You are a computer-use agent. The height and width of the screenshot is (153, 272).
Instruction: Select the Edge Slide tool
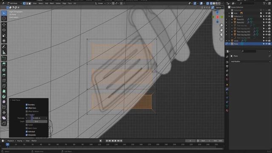click(4, 107)
